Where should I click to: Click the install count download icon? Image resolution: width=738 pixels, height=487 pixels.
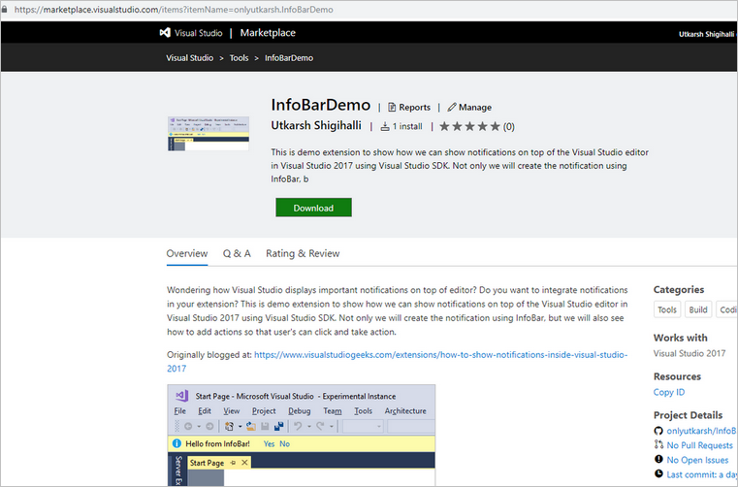pos(385,126)
